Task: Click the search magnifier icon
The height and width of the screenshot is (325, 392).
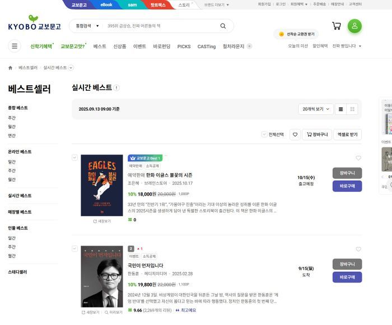Action: point(223,26)
